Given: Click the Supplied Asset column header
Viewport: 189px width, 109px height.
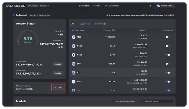Looking at the screenshot, I should [78, 30].
